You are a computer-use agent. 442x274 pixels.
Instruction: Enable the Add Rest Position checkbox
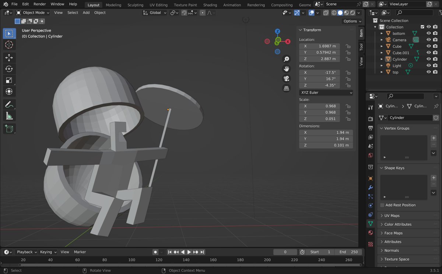coord(382,205)
